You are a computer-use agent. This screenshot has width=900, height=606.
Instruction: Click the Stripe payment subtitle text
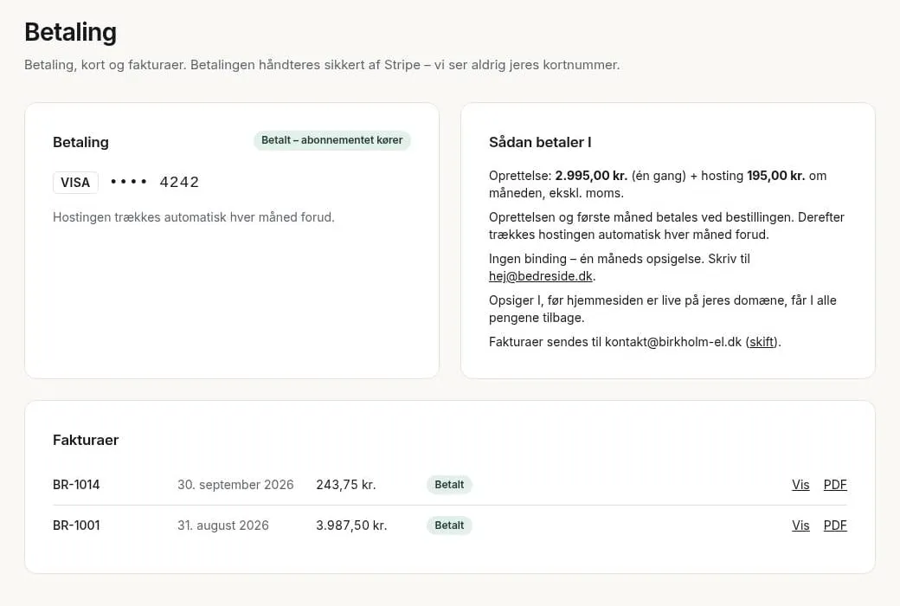point(322,65)
